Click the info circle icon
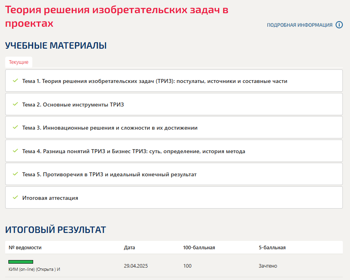 (x=339, y=25)
